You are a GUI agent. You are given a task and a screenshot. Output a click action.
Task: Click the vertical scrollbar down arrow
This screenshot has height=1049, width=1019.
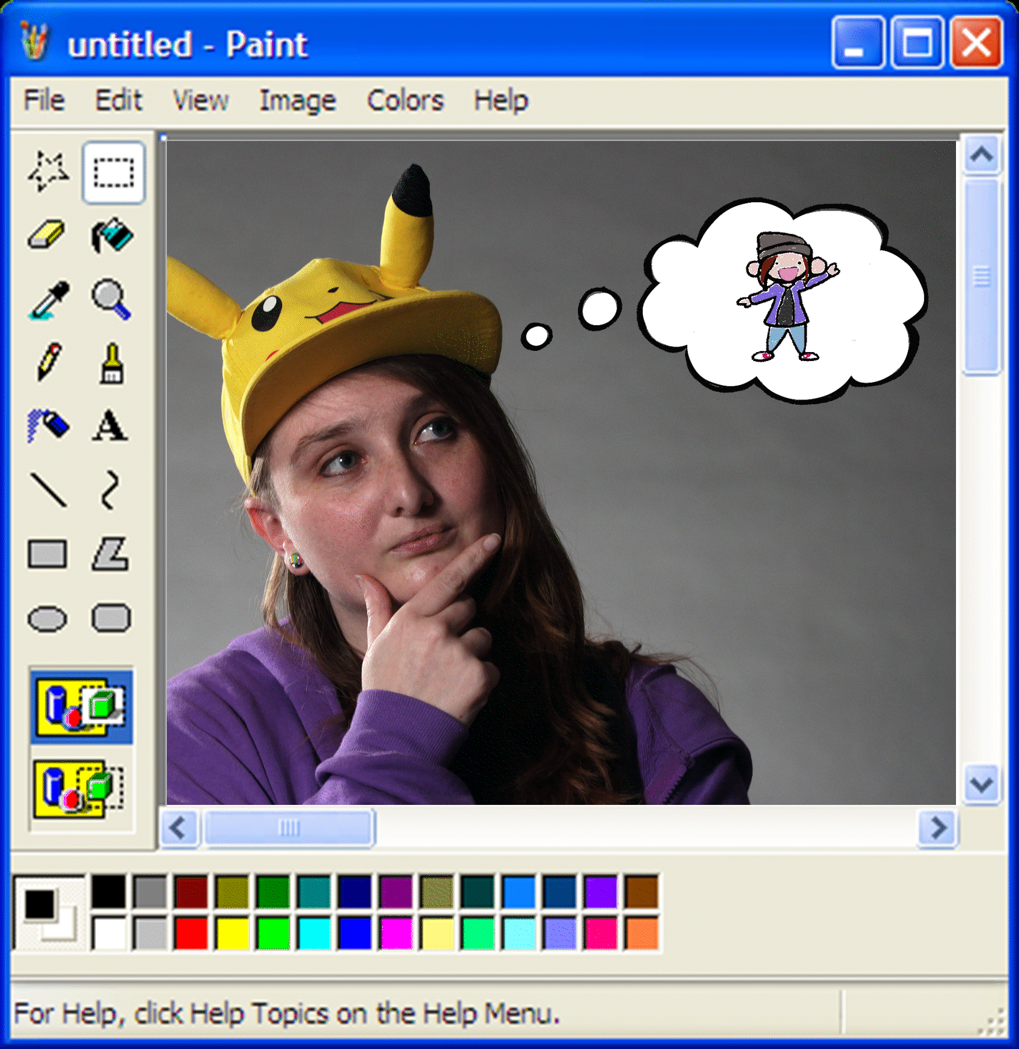pos(982,785)
